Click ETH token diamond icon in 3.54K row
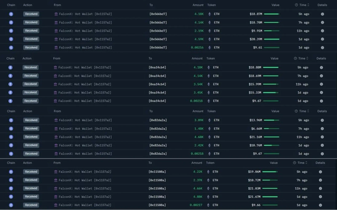Viewport: 337px width, 210px height. click(209, 84)
